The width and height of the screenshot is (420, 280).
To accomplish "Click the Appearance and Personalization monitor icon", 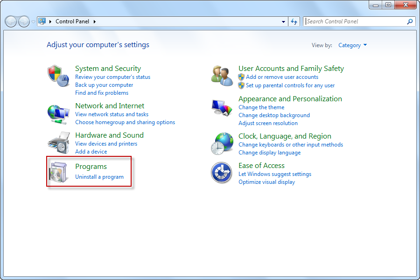I will 222,108.
